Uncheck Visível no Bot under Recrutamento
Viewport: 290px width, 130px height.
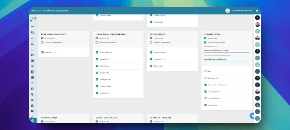[x=151, y=38]
